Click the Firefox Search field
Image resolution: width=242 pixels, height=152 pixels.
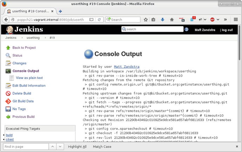tap(123, 20)
